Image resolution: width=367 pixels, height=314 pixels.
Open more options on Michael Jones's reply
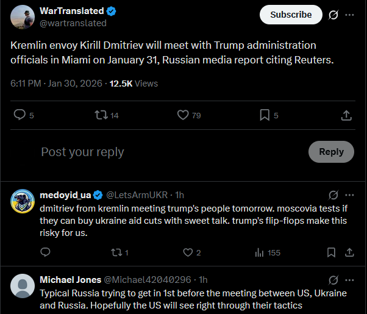pos(349,280)
